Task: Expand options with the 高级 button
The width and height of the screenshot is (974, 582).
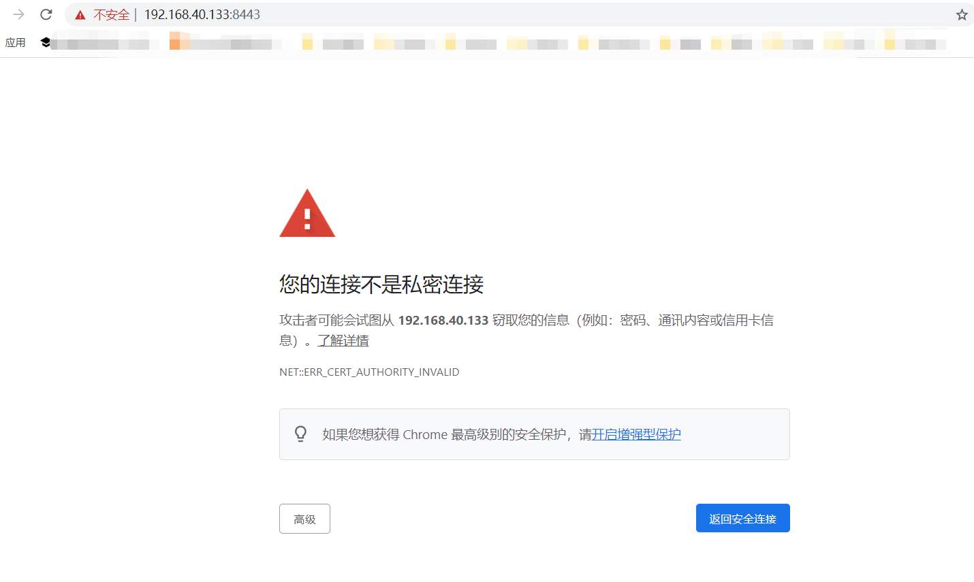Action: pyautogui.click(x=304, y=519)
